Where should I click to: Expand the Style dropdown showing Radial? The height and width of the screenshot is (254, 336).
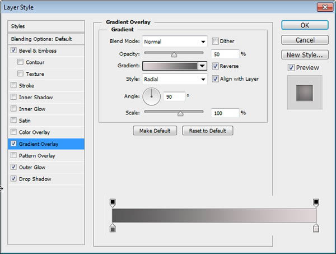pos(175,79)
